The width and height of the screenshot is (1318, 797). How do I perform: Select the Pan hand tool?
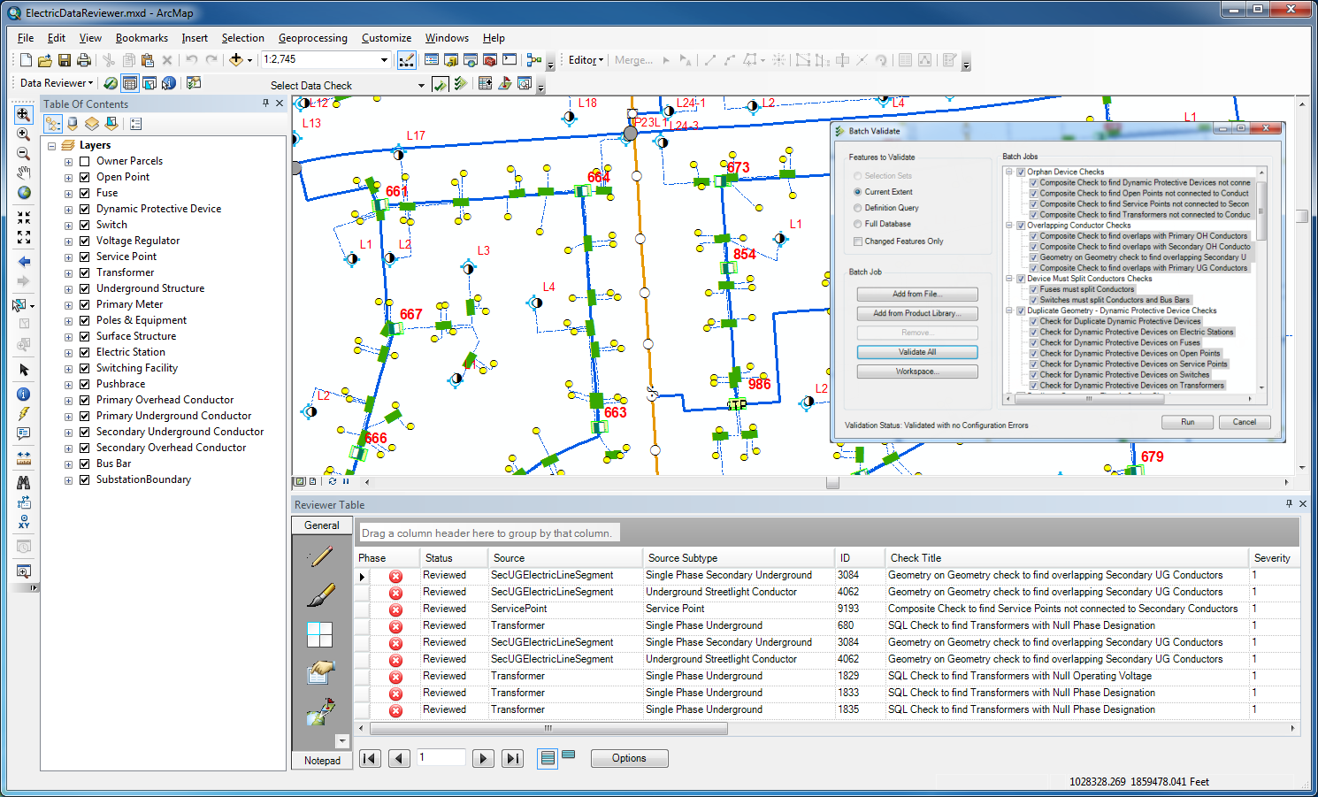[x=24, y=172]
